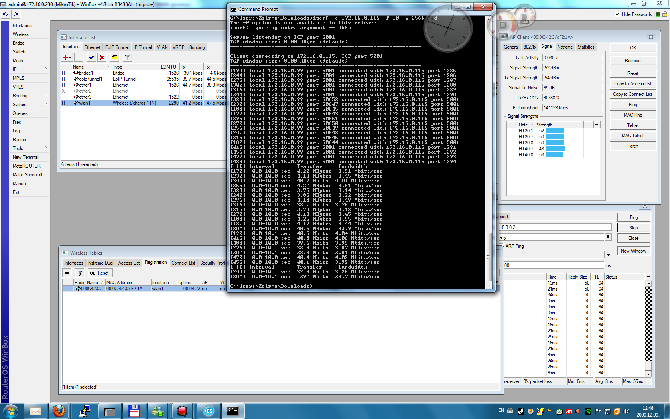Click the minus Remove button in Interface List

click(x=79, y=57)
